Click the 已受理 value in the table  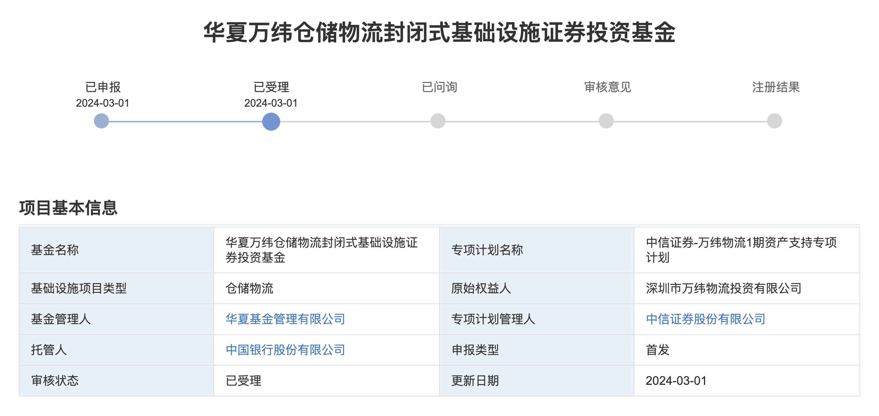[243, 381]
